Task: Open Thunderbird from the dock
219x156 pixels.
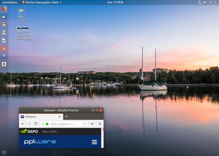Action: (4, 17)
